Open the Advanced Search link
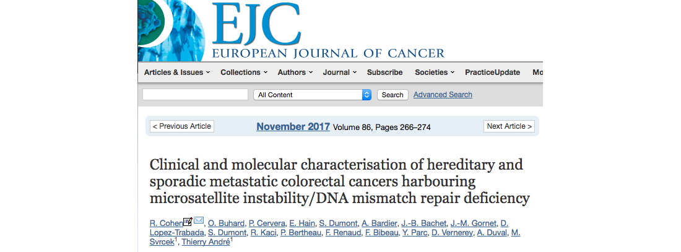 (443, 95)
